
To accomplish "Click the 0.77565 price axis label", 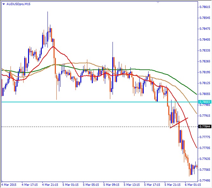I will 205,170.
